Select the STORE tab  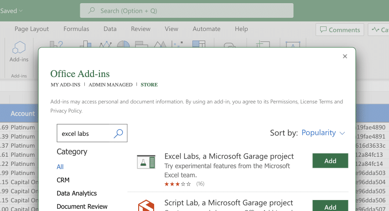click(x=149, y=85)
